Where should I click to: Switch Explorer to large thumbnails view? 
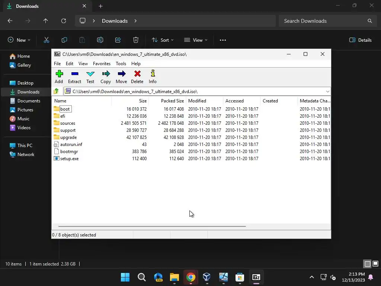pyautogui.click(x=375, y=264)
